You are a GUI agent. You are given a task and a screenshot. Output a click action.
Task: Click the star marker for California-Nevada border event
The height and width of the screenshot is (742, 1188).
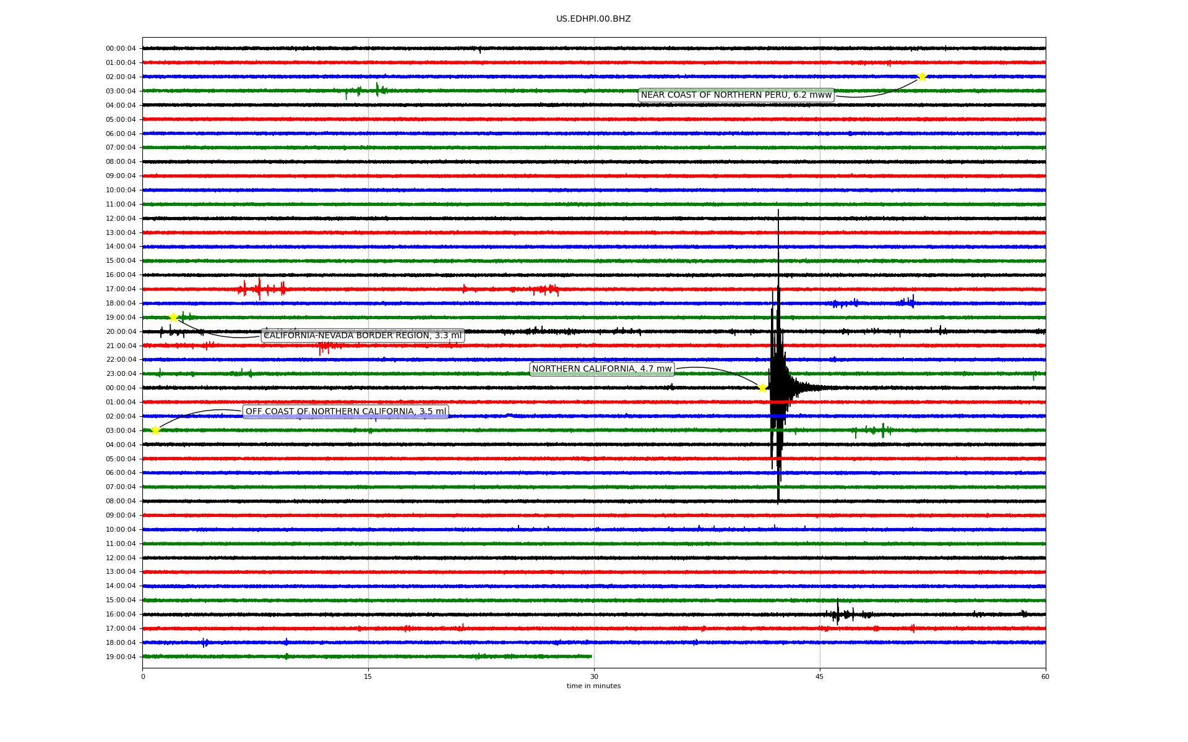174,317
